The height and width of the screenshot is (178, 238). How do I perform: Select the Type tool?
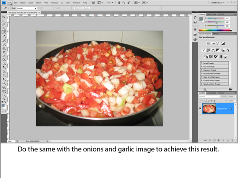(4, 75)
